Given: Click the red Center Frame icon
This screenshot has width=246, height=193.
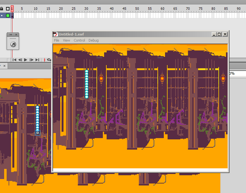Looking at the screenshot, I should coord(44,60).
